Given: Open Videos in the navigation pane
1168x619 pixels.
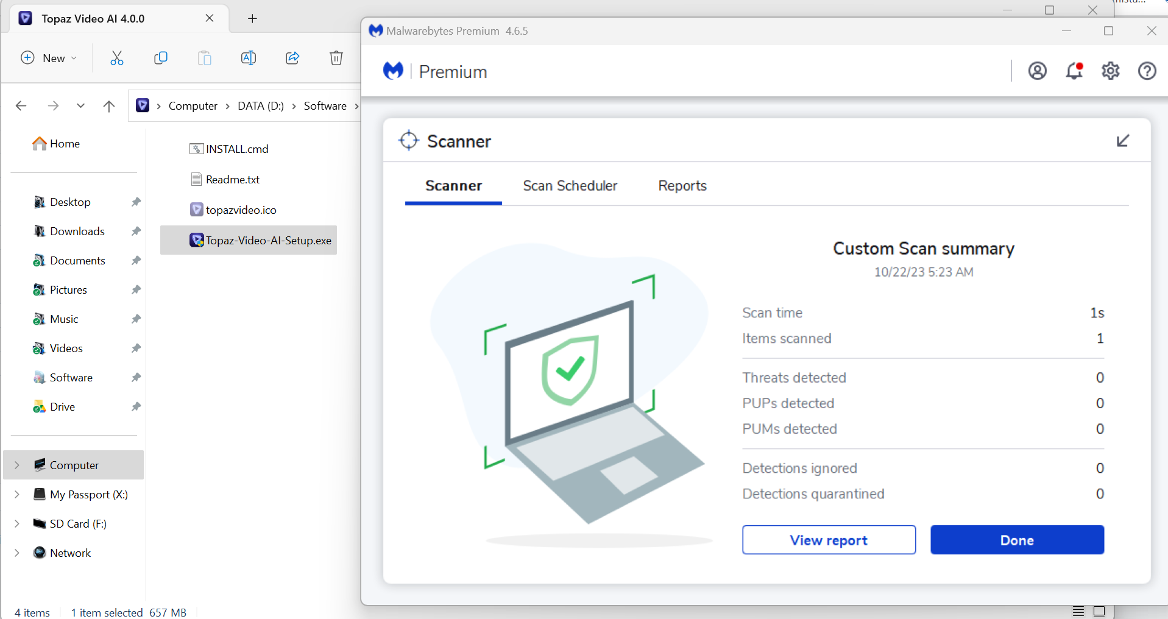Looking at the screenshot, I should 58,348.
